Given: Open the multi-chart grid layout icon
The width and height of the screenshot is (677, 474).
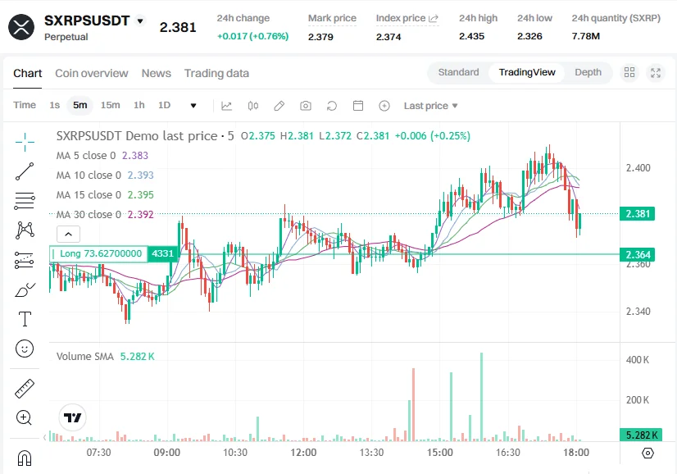Looking at the screenshot, I should click(629, 73).
